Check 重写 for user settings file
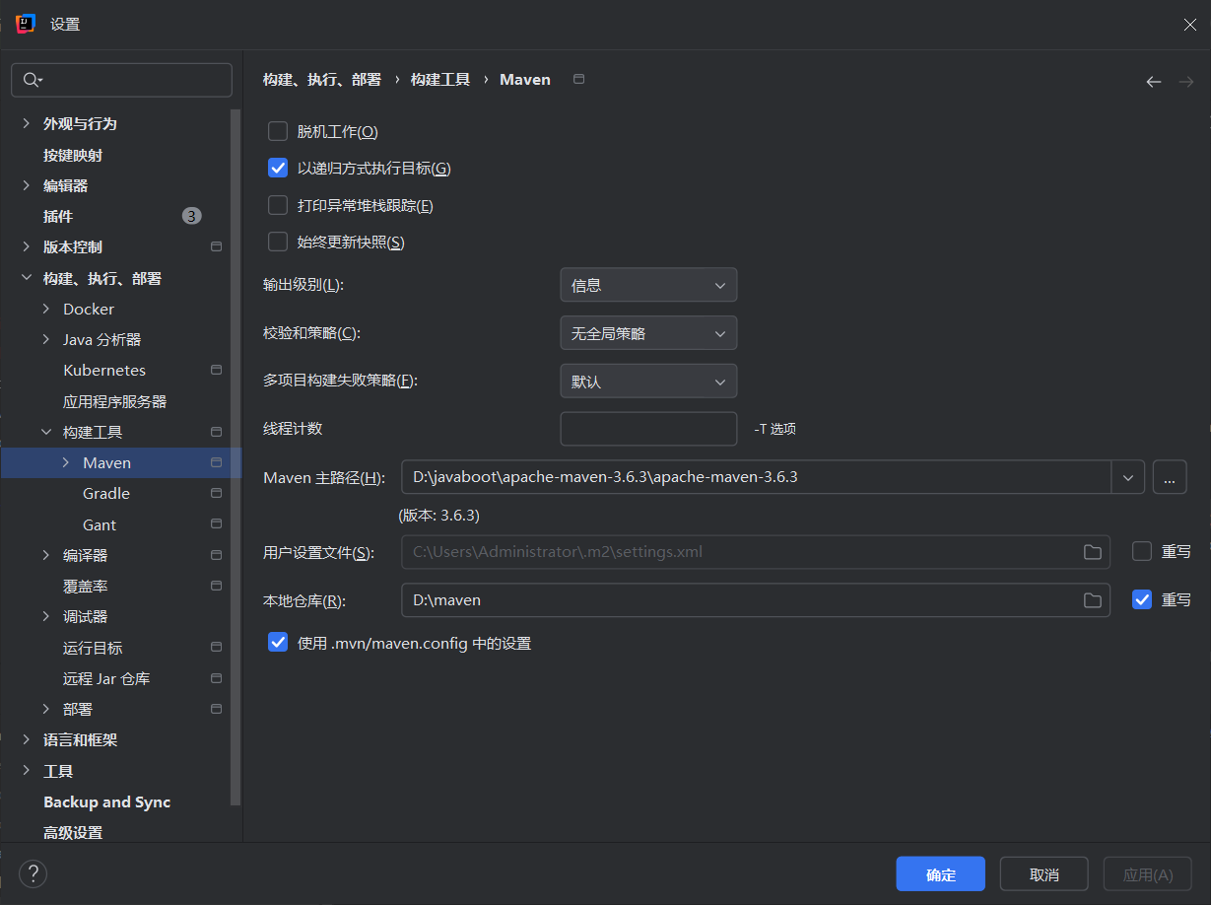The image size is (1211, 905). 1142,551
